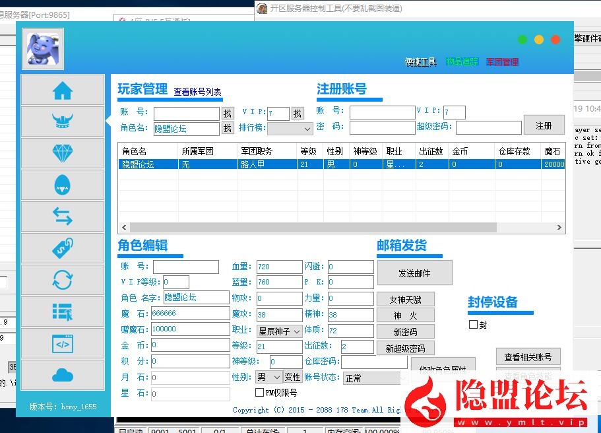601x433 pixels.
Task: Click the refresh circular-arrows icon in the sidebar
Action: tap(63, 280)
